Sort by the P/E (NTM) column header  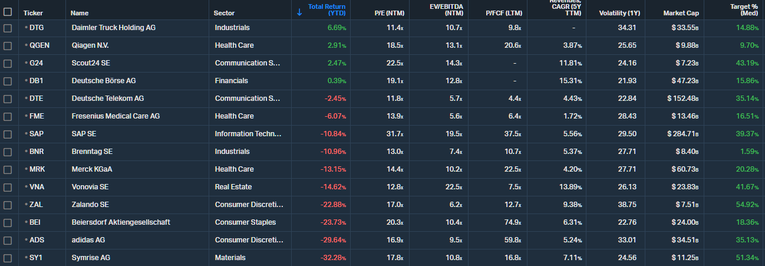point(388,13)
